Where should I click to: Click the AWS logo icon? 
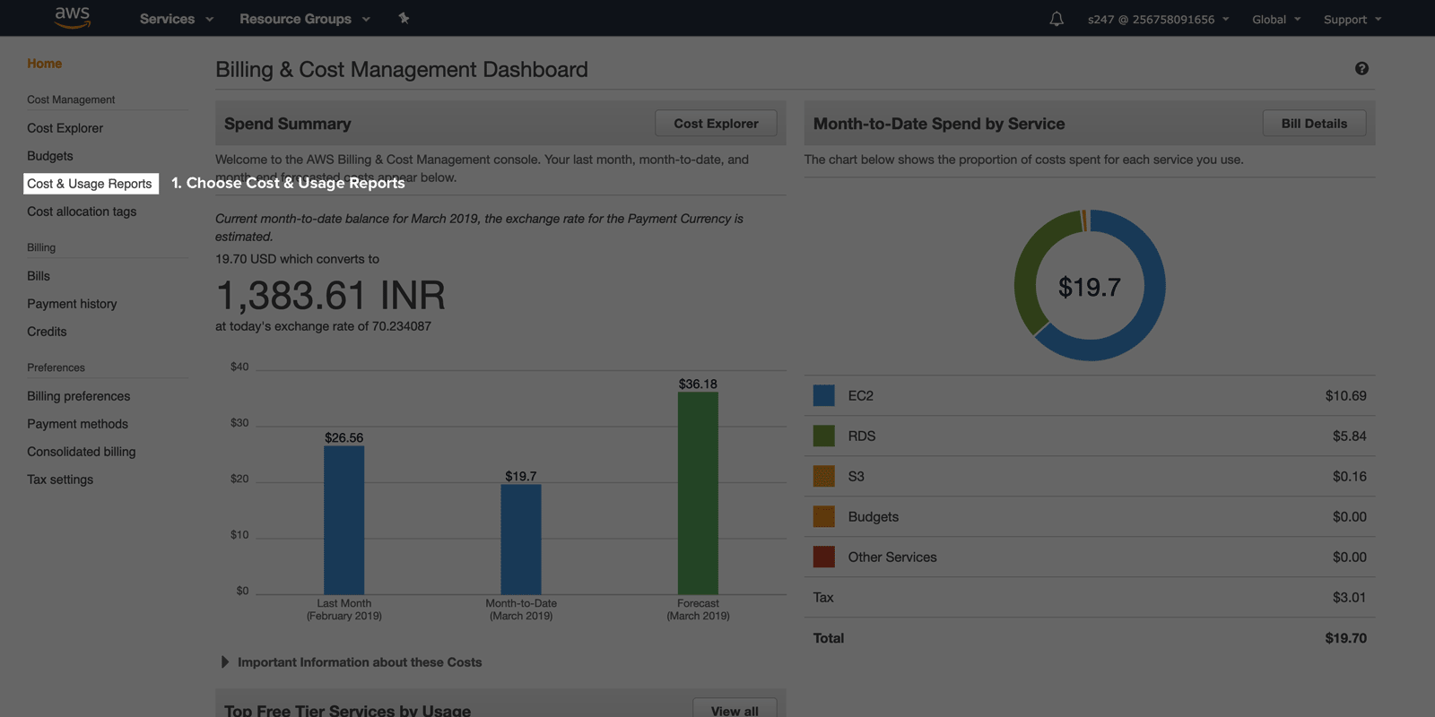point(73,17)
